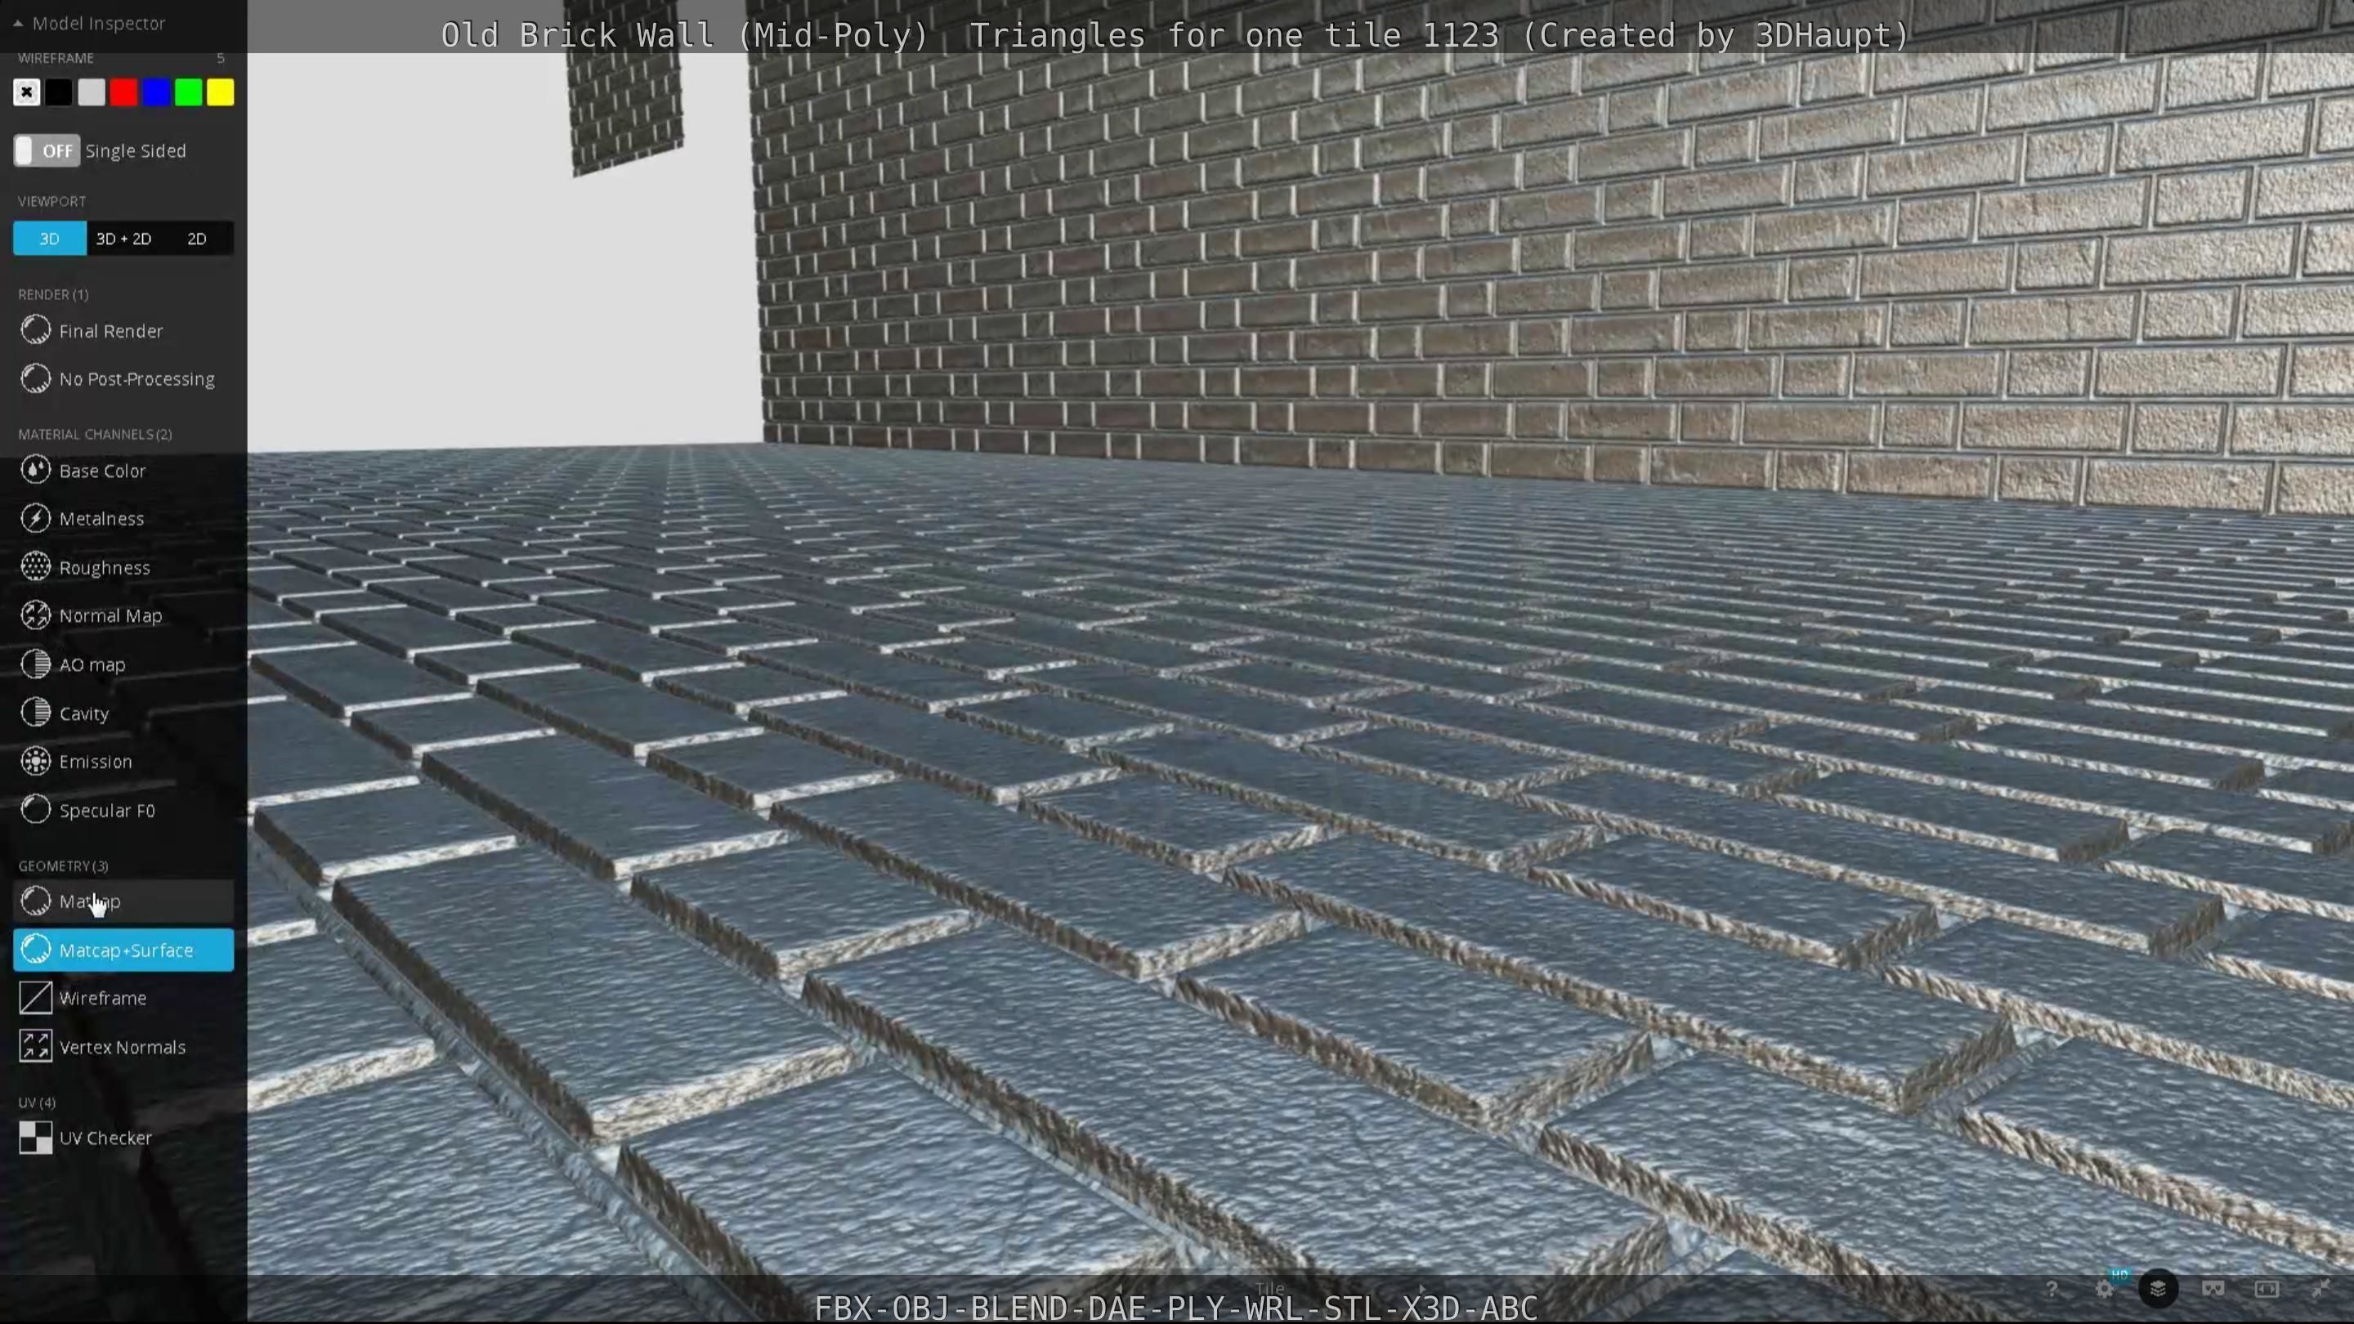Switch viewport to 2D tab
Screen dimensions: 2354x1324
click(x=197, y=239)
